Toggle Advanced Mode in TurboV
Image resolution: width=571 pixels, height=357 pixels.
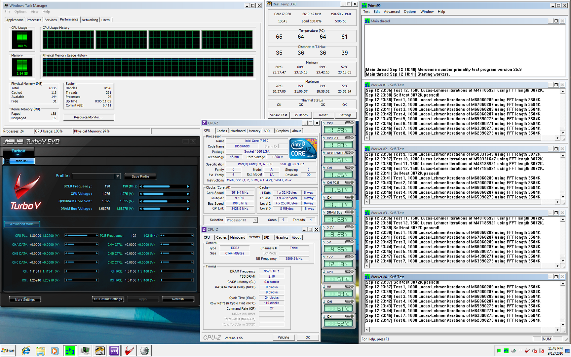coord(22,224)
